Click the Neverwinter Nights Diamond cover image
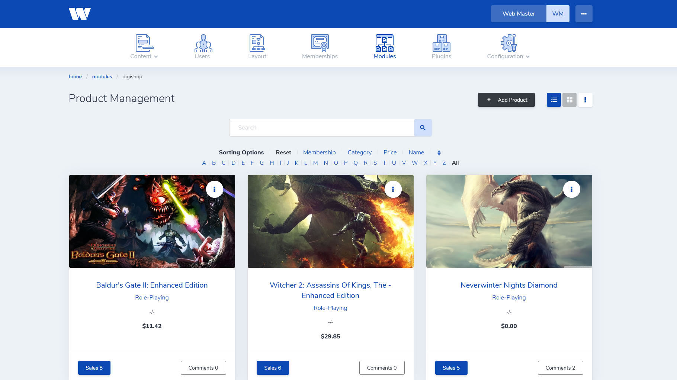Viewport: 677px width, 380px height. (x=509, y=222)
